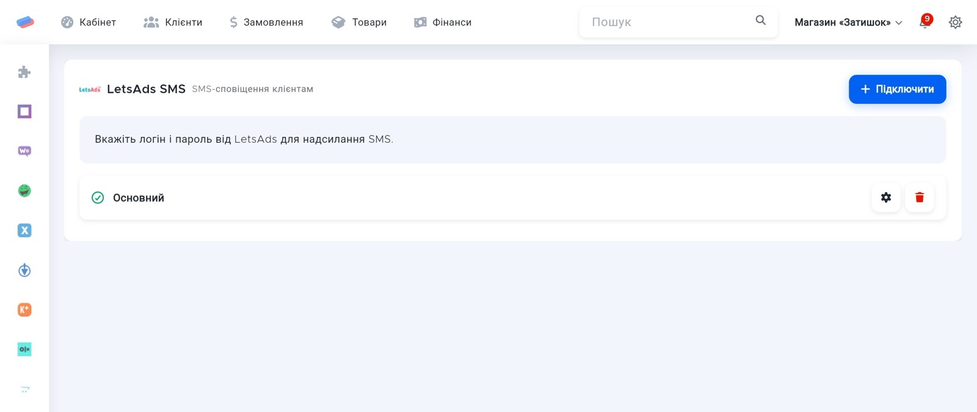Select the Основний account row label
This screenshot has width=977, height=412.
139,198
